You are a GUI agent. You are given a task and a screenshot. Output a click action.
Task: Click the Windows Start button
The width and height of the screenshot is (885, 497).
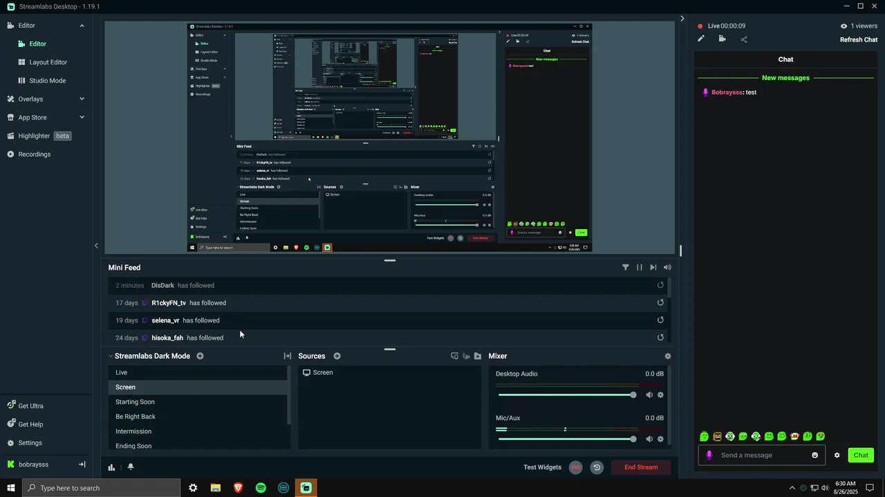[10, 488]
